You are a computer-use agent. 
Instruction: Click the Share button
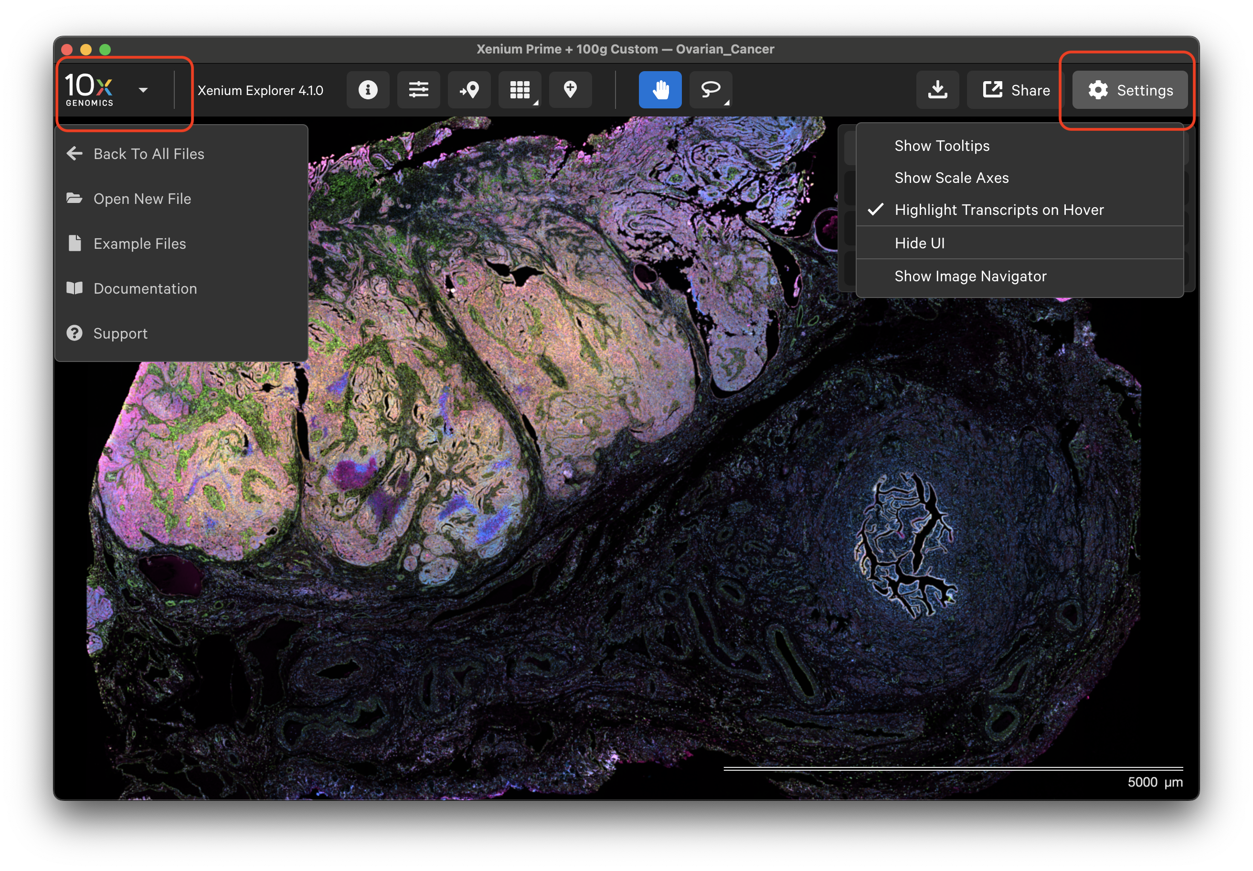(1016, 90)
